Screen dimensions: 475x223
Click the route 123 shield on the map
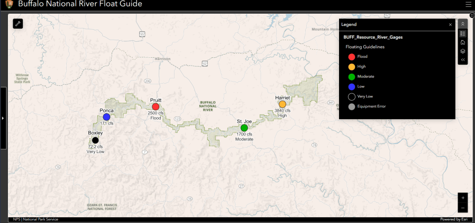point(177,118)
